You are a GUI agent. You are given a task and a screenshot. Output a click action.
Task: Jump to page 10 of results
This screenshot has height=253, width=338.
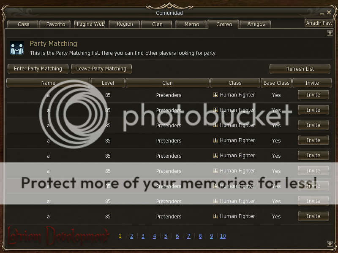223,236
